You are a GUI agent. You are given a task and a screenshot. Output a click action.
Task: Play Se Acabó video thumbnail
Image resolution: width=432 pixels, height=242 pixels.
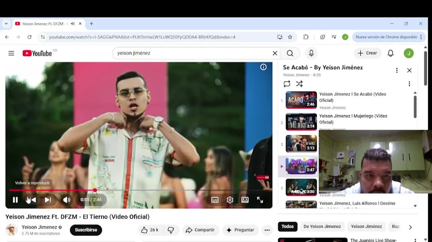pyautogui.click(x=301, y=100)
